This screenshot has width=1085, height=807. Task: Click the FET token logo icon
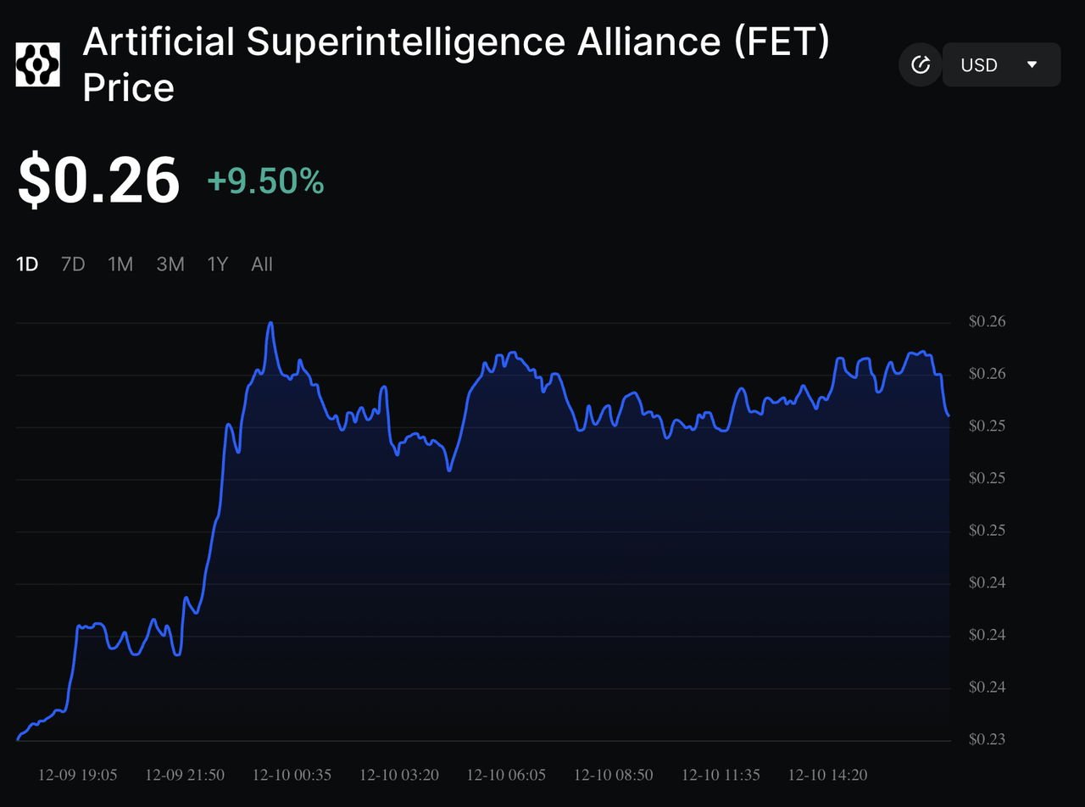click(38, 64)
